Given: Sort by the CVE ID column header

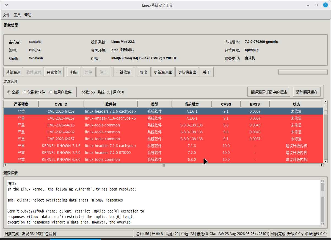Looking at the screenshot, I should pos(61,104).
